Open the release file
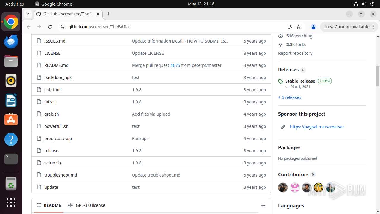 click(x=51, y=151)
